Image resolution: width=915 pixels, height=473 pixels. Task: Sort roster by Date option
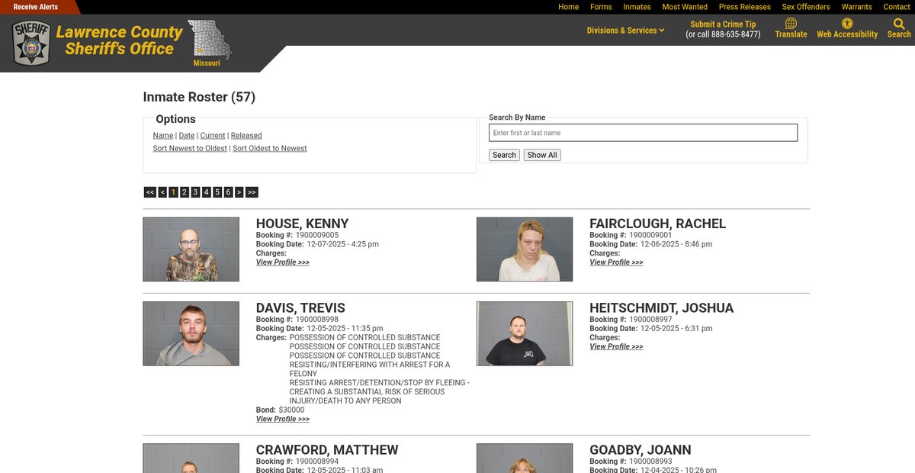click(187, 136)
